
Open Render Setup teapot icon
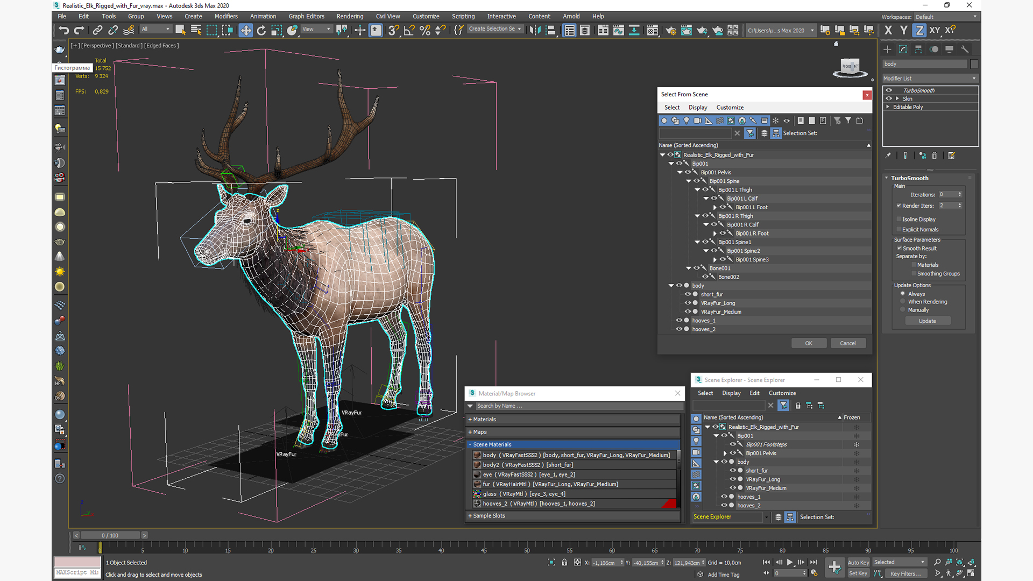click(671, 30)
